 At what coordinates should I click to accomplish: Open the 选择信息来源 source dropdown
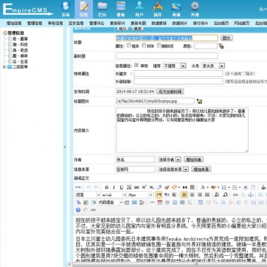point(173,169)
